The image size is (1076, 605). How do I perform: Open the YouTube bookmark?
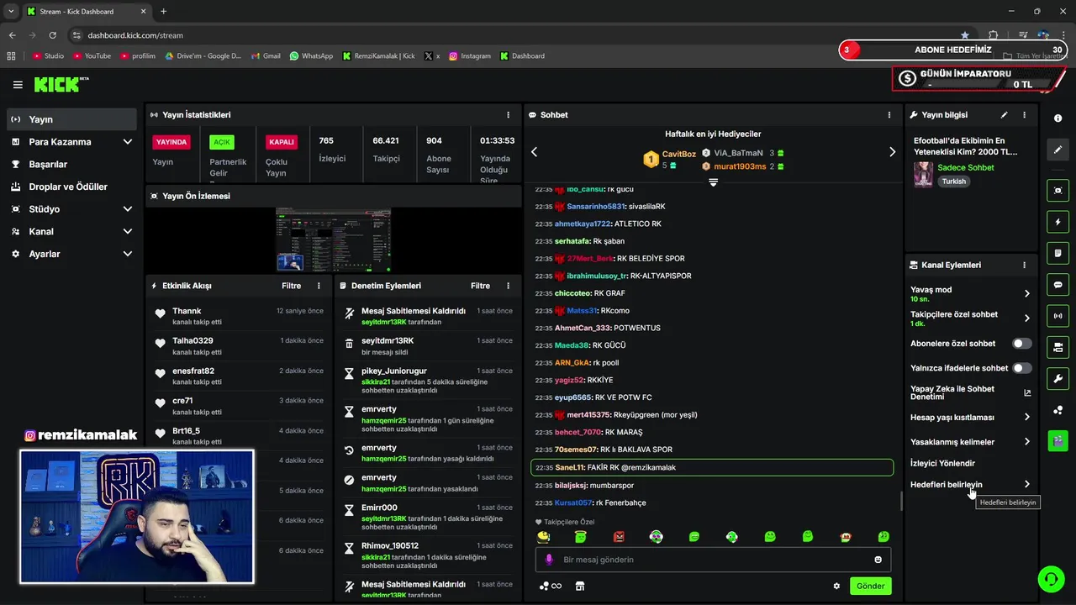point(92,55)
